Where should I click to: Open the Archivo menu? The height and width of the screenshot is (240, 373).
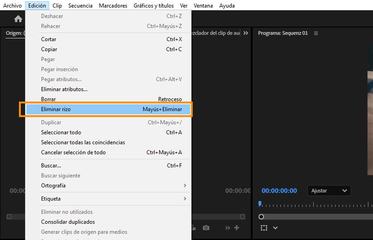point(12,6)
